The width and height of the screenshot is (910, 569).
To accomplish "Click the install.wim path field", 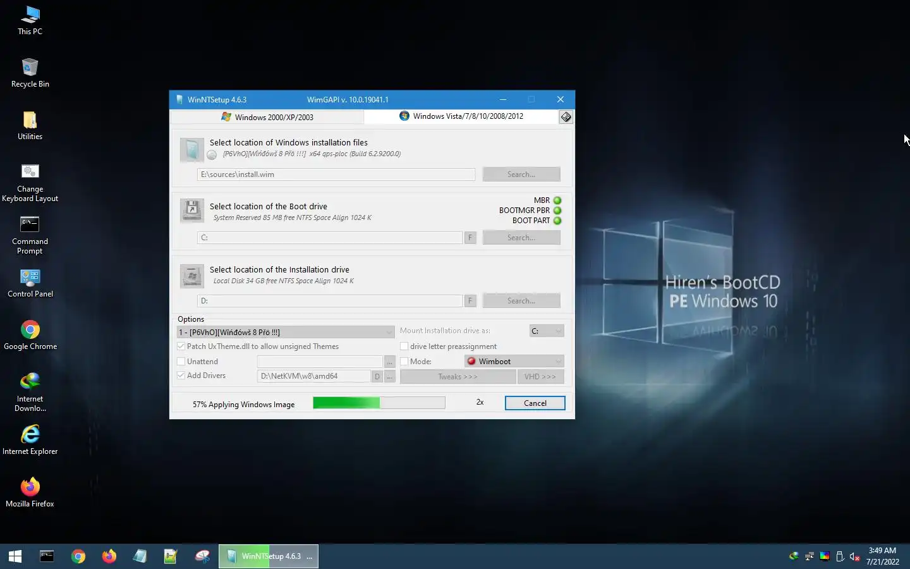I will (336, 174).
